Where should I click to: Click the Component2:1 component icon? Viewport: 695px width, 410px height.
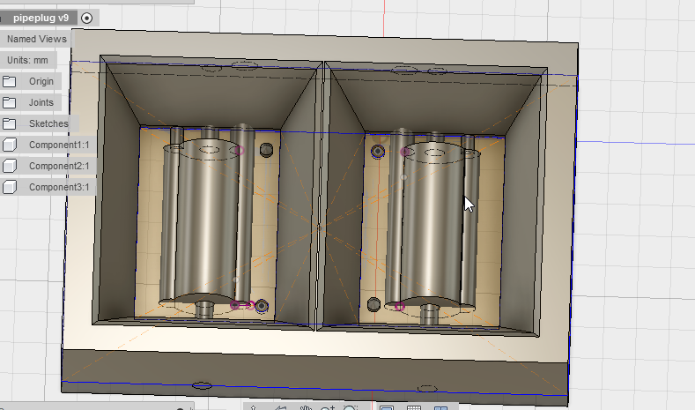(10, 166)
